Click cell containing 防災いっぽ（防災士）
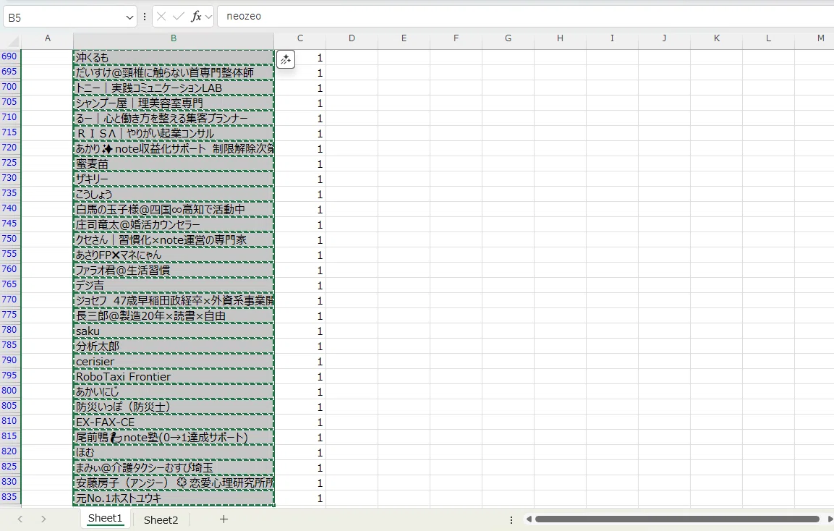This screenshot has width=834, height=531. (174, 407)
